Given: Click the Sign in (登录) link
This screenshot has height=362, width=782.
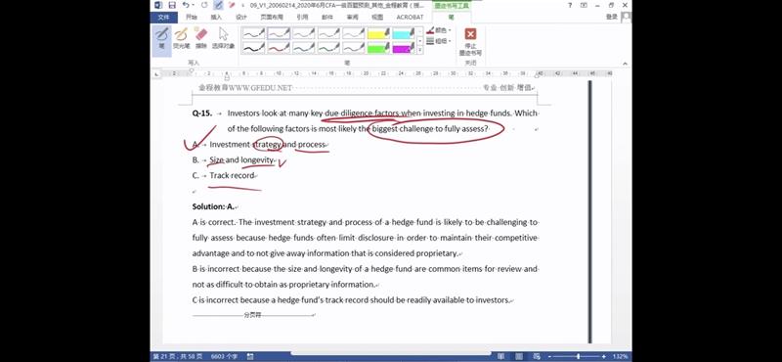Looking at the screenshot, I should click(x=612, y=17).
